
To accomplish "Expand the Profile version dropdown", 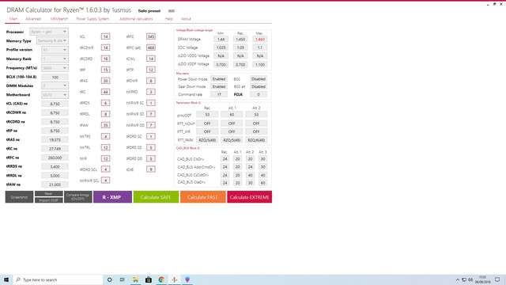I will tap(55, 50).
